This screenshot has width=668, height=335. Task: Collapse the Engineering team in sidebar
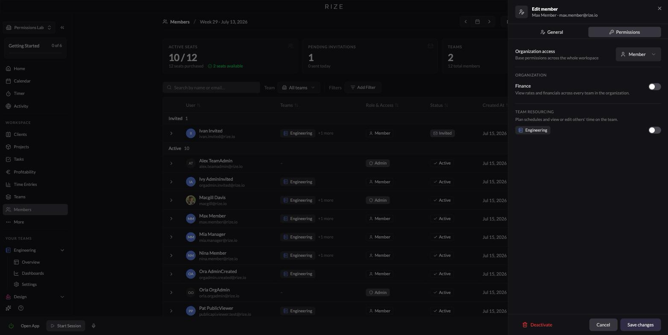coord(62,250)
